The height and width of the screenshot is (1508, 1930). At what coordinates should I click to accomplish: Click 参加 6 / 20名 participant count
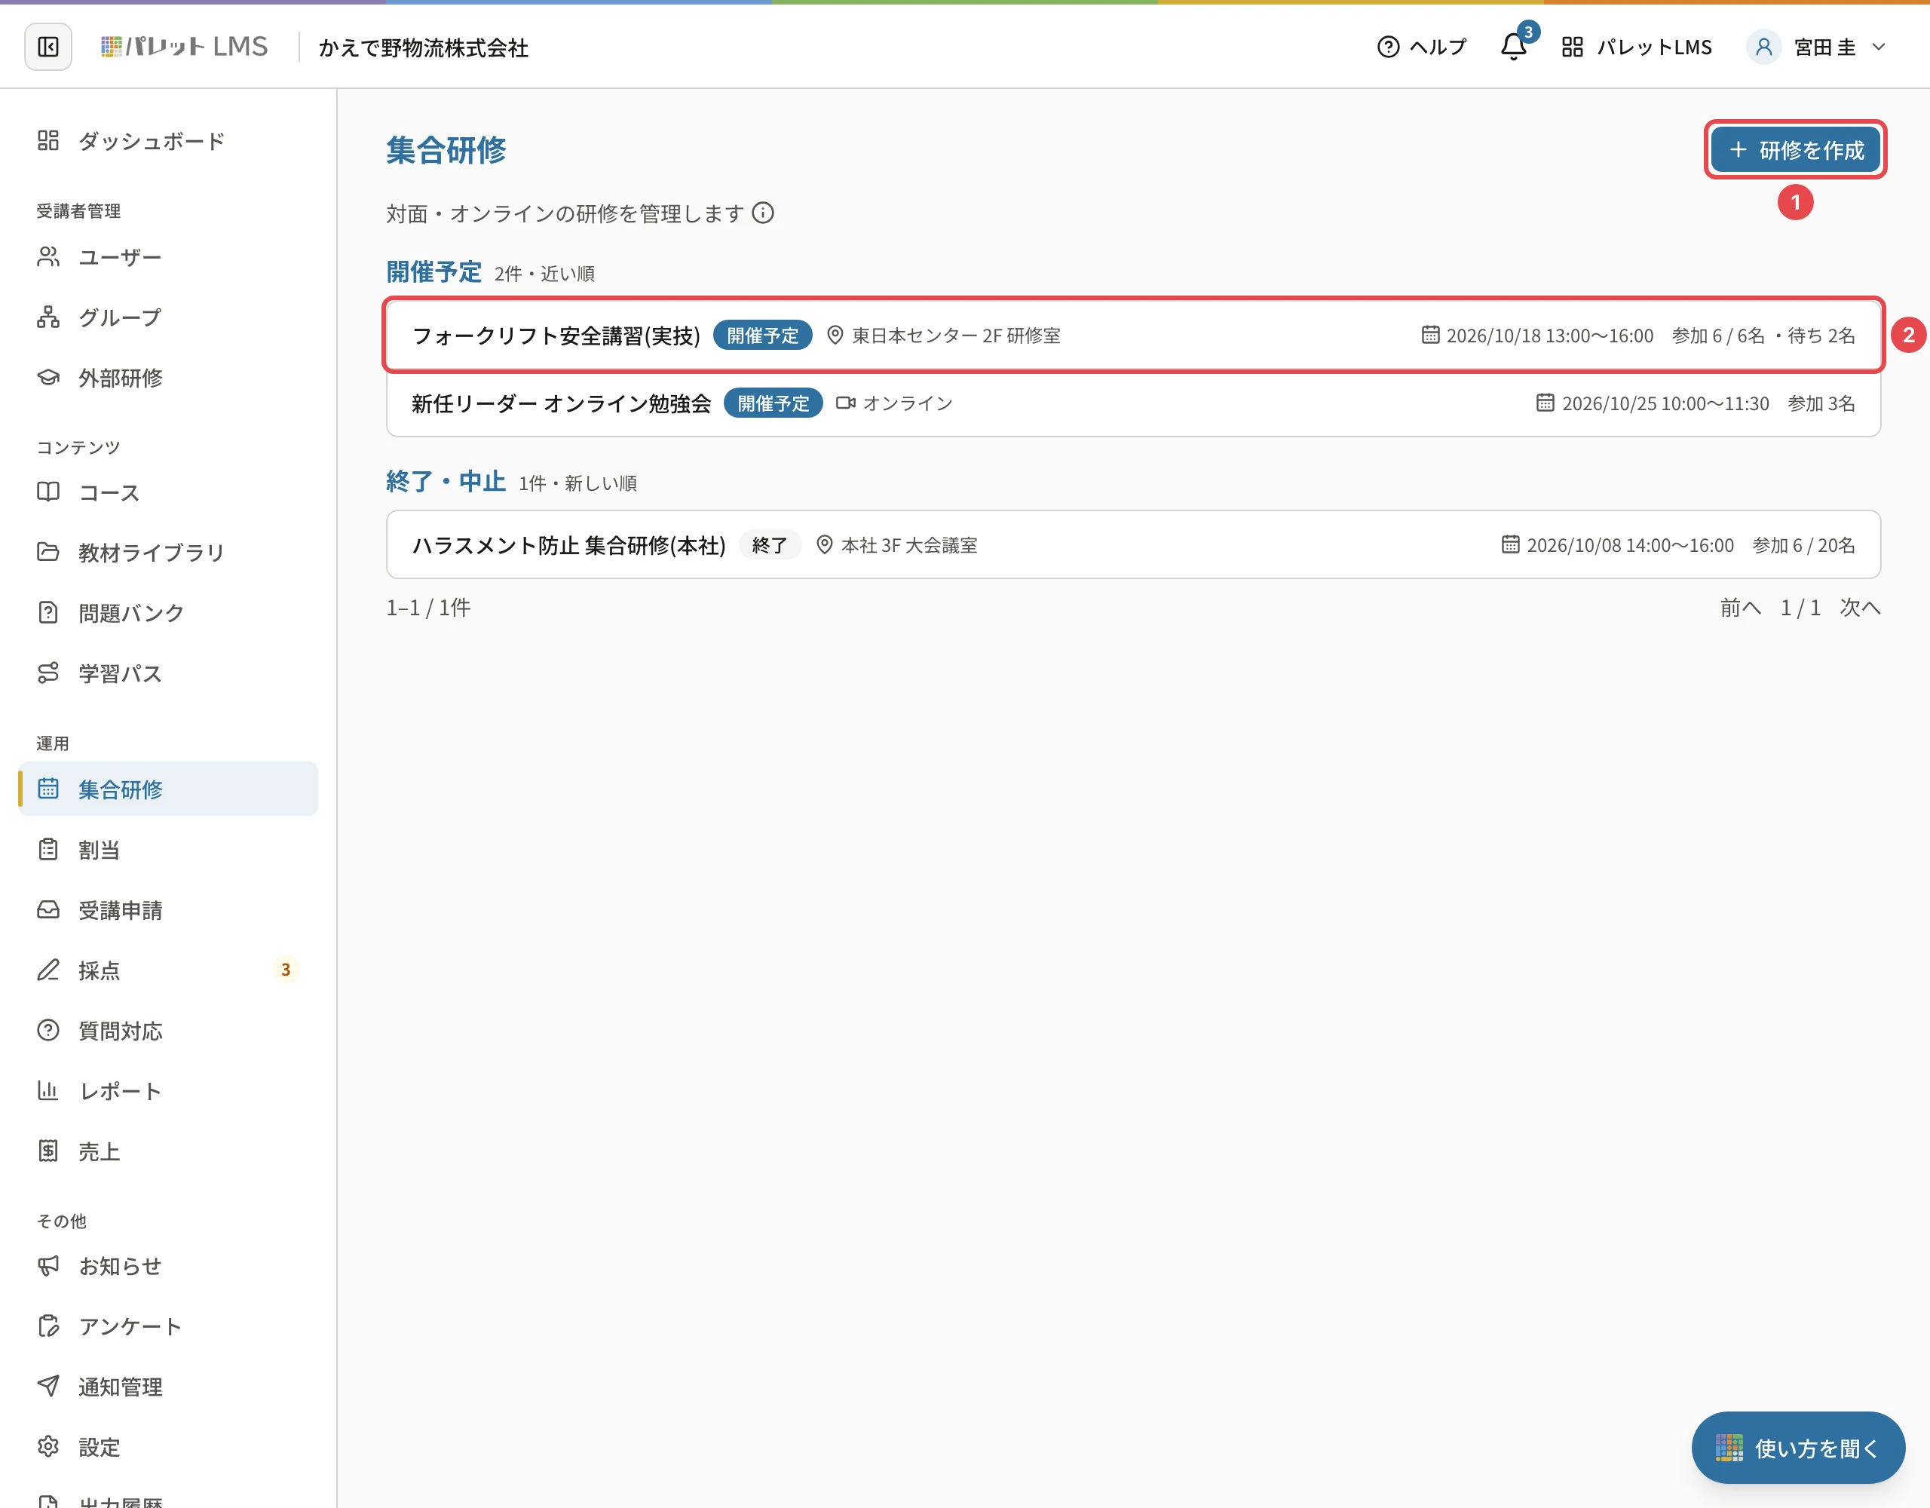pos(1803,545)
